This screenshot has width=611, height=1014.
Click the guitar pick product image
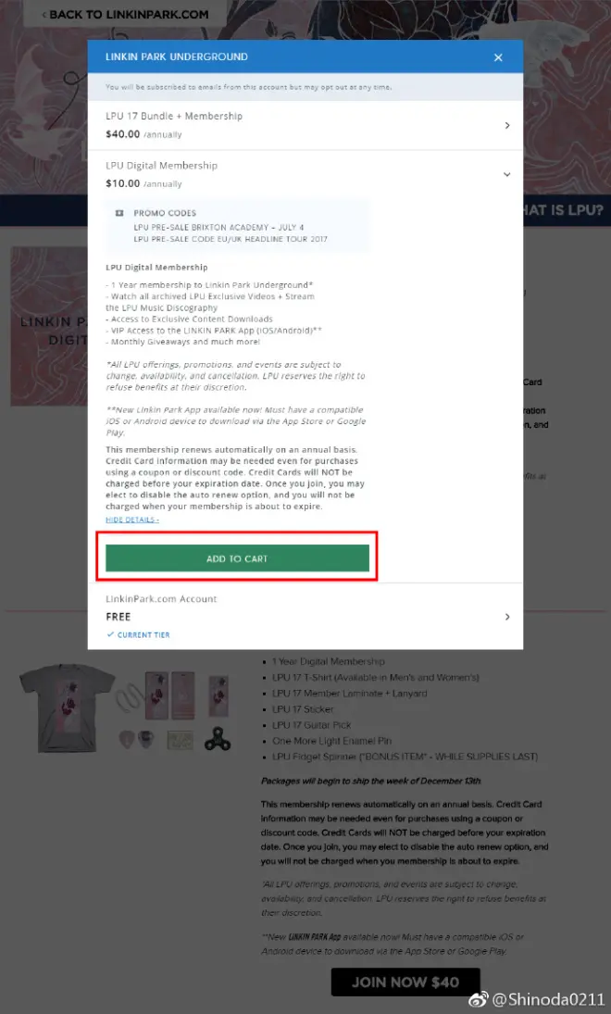[136, 739]
